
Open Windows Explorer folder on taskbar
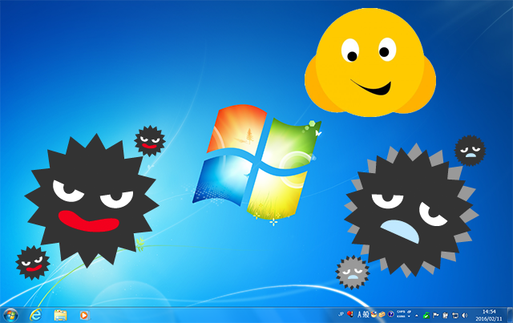tap(60, 315)
